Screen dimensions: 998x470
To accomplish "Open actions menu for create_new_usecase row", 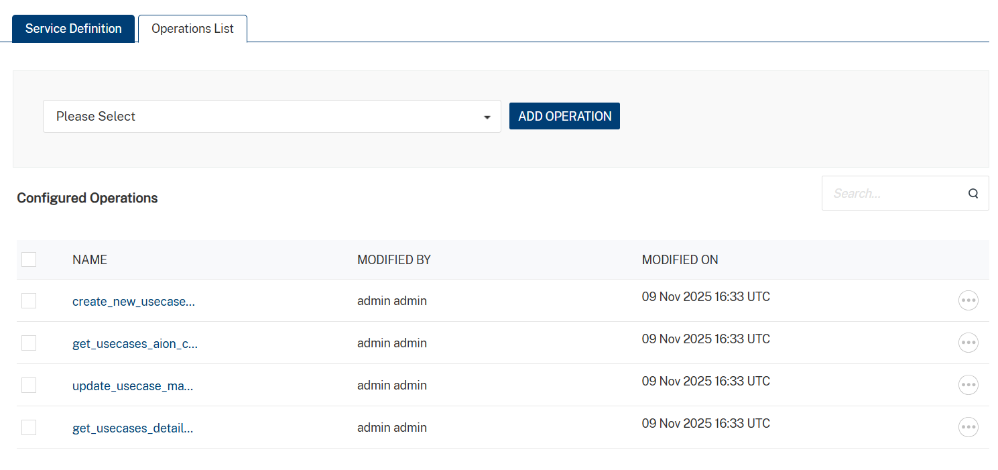I will tap(968, 300).
